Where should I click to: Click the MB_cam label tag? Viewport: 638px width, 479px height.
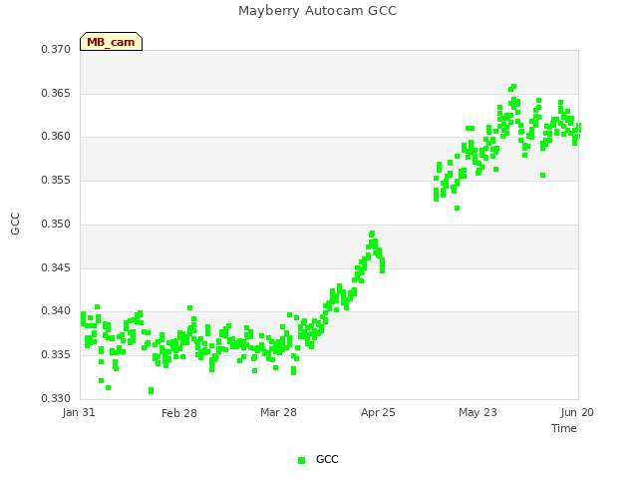[x=111, y=42]
